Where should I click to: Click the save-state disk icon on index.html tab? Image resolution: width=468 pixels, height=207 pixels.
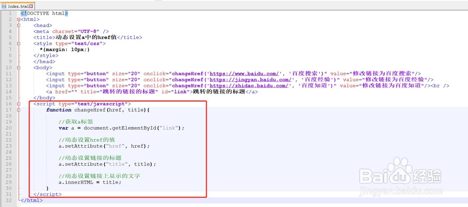(4, 6)
